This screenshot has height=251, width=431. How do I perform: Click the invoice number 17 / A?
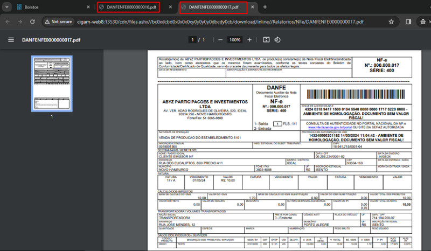pos(171,180)
